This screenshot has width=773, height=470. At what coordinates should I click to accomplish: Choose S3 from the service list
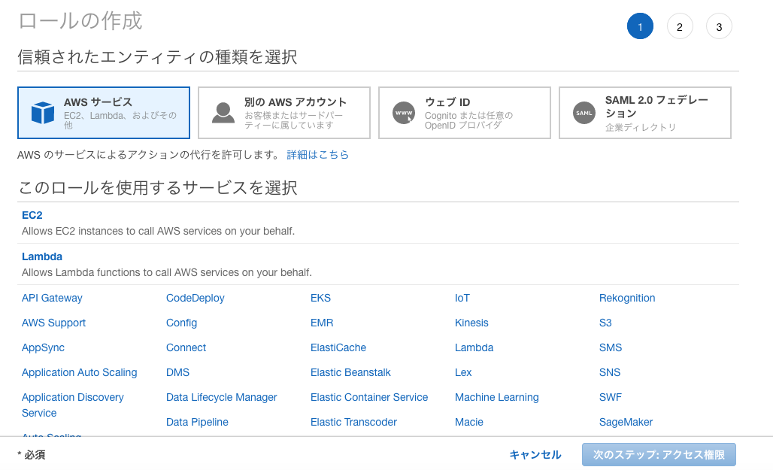(605, 323)
